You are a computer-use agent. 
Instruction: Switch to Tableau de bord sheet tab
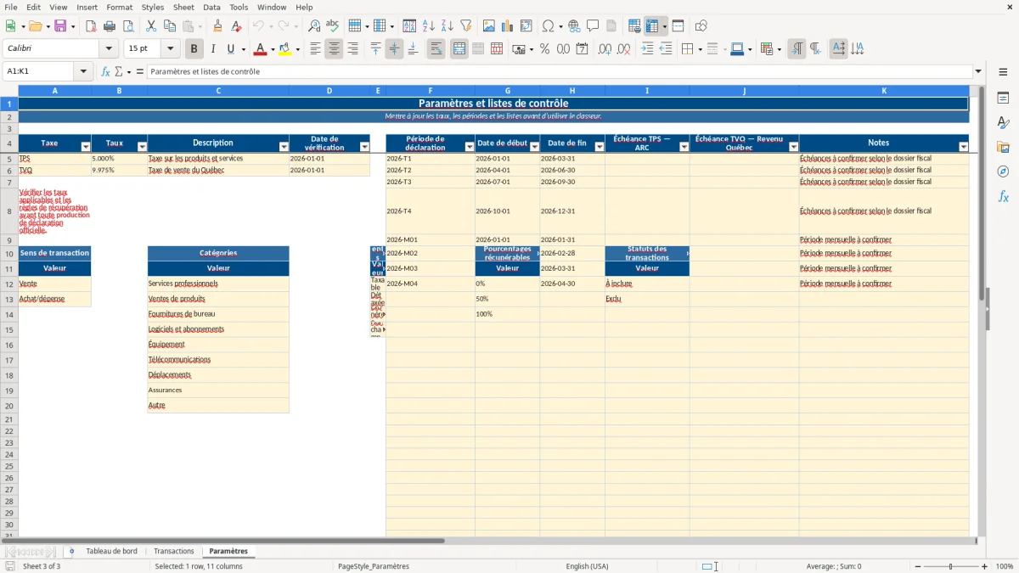[111, 551]
